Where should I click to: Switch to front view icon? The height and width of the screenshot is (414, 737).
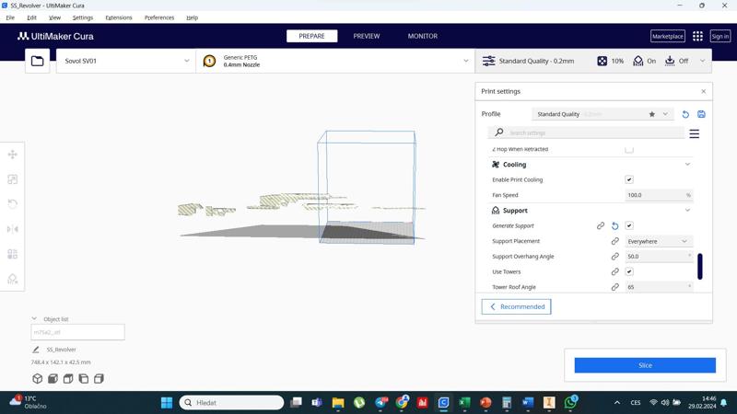[x=53, y=378]
